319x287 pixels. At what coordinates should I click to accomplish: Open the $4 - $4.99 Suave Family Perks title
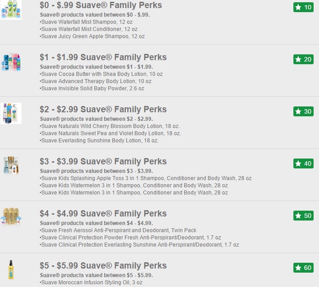click(x=103, y=213)
